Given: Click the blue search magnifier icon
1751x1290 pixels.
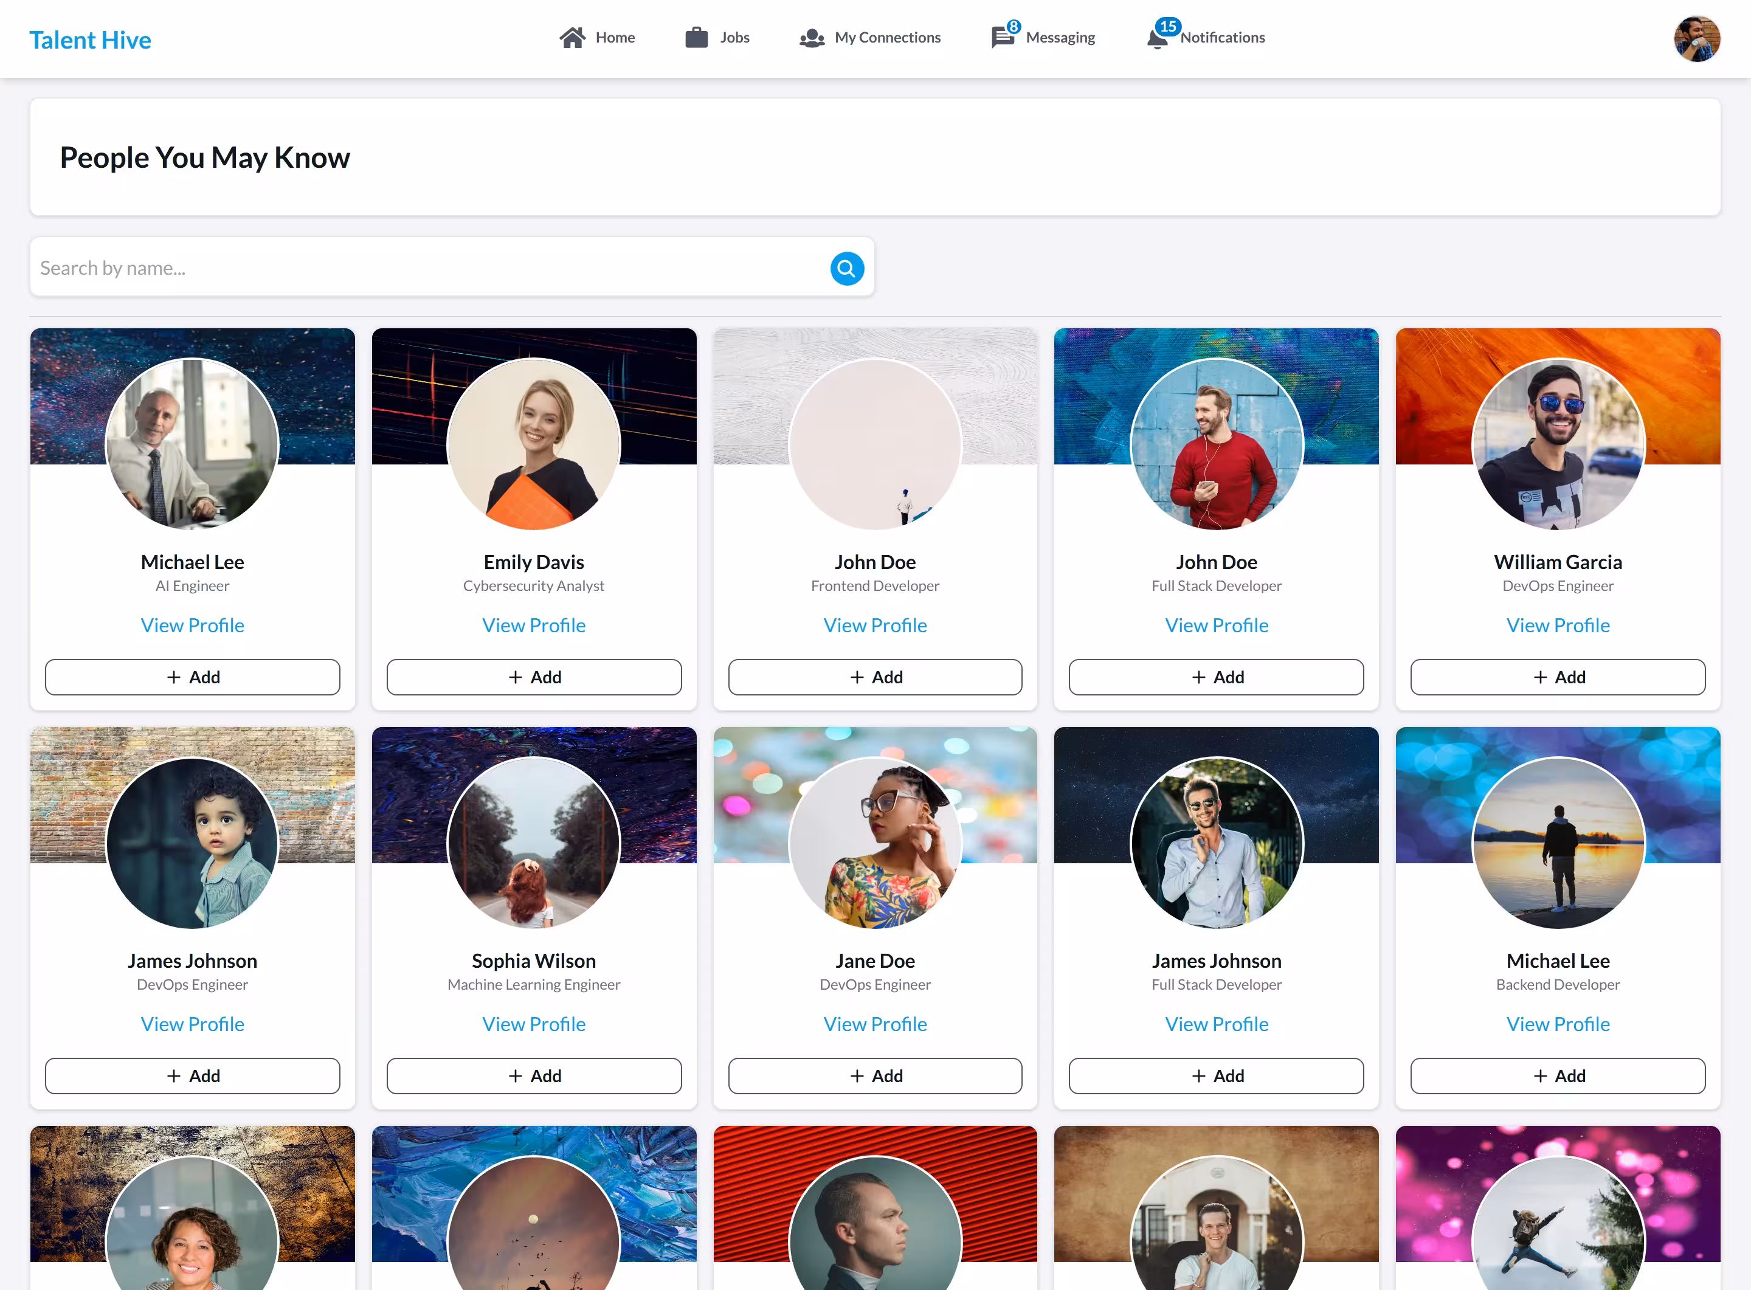Looking at the screenshot, I should click(846, 269).
